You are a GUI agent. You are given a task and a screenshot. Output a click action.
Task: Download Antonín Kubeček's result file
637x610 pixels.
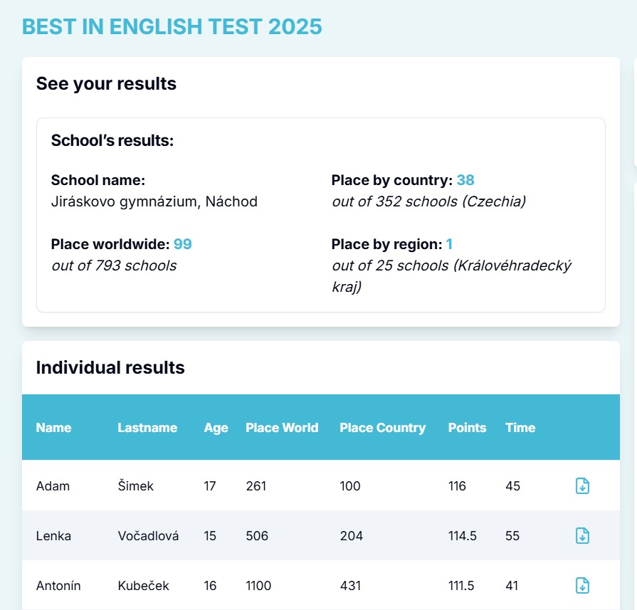(x=582, y=586)
